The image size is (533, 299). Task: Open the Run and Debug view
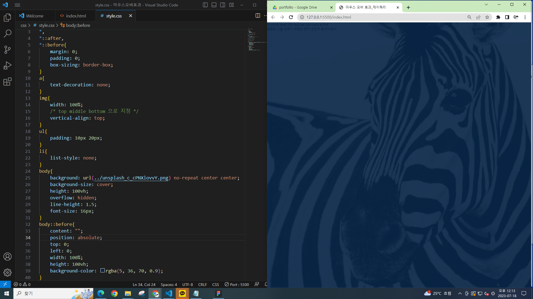(7, 66)
